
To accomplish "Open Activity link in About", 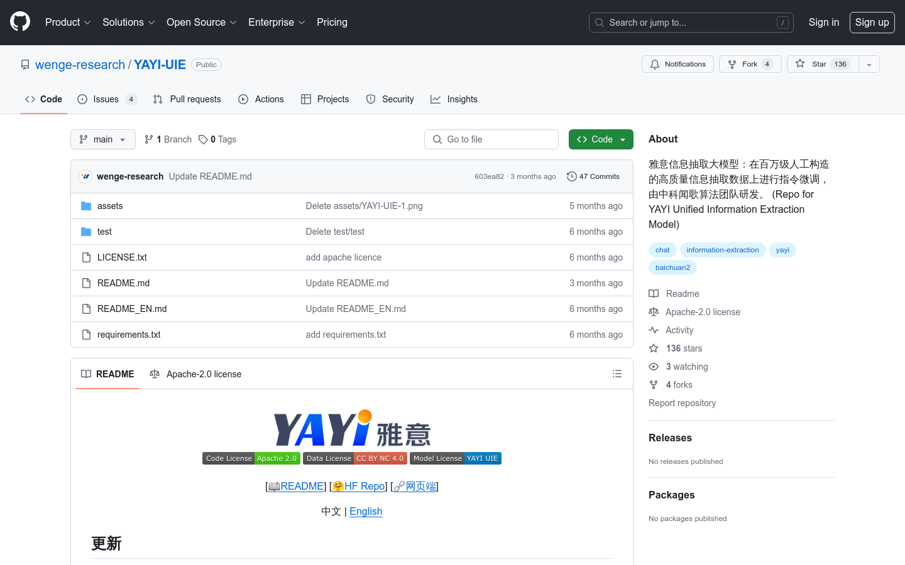I will (671, 330).
